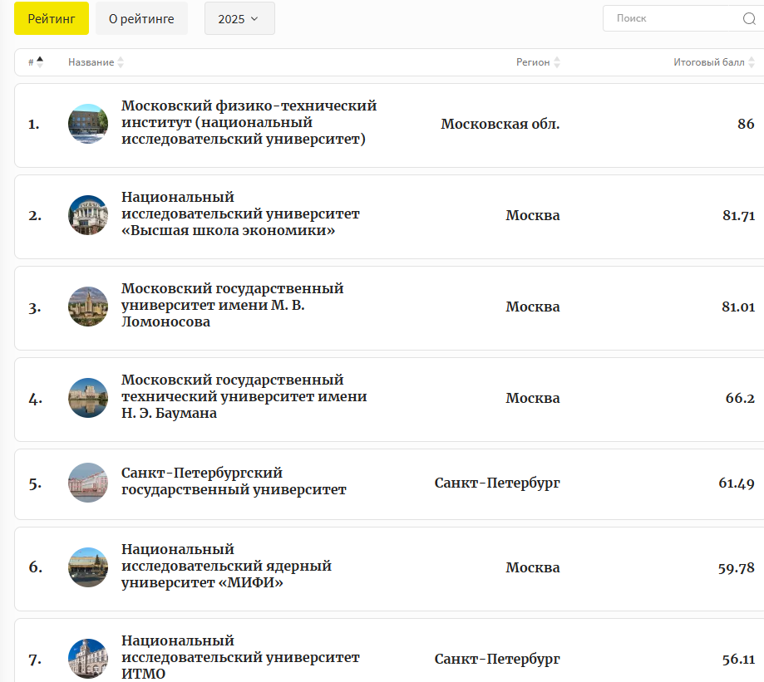Sort by rank number column arrows
The height and width of the screenshot is (682, 764).
(40, 62)
